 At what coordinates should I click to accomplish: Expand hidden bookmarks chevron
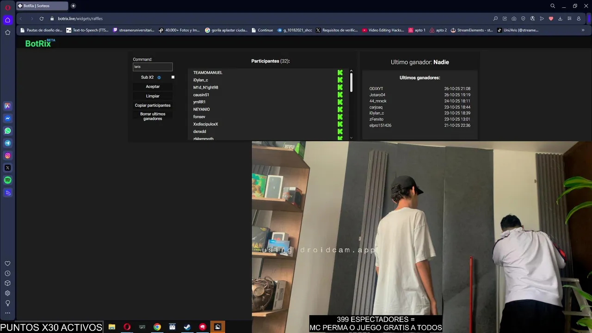[x=583, y=30]
